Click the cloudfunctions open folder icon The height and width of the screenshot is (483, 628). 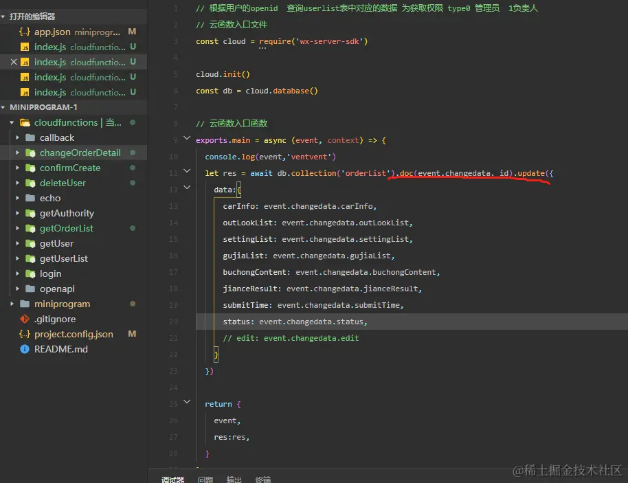25,122
